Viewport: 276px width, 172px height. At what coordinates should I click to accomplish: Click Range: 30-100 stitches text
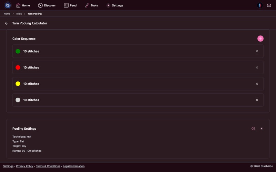pos(27,151)
